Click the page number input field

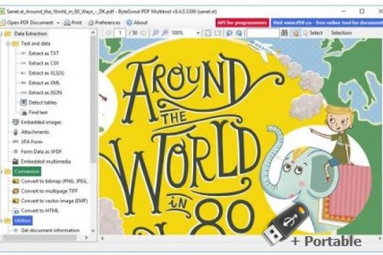120,33
